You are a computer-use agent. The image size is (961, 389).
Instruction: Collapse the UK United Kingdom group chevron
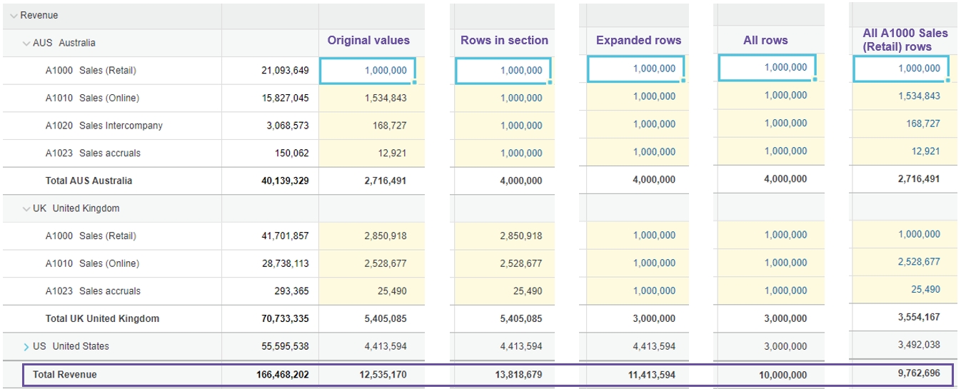(26, 209)
